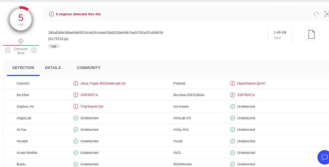Click the Data/Swrort.QA!tr detection name
This screenshot has width=329, height=167.
[x=251, y=83]
